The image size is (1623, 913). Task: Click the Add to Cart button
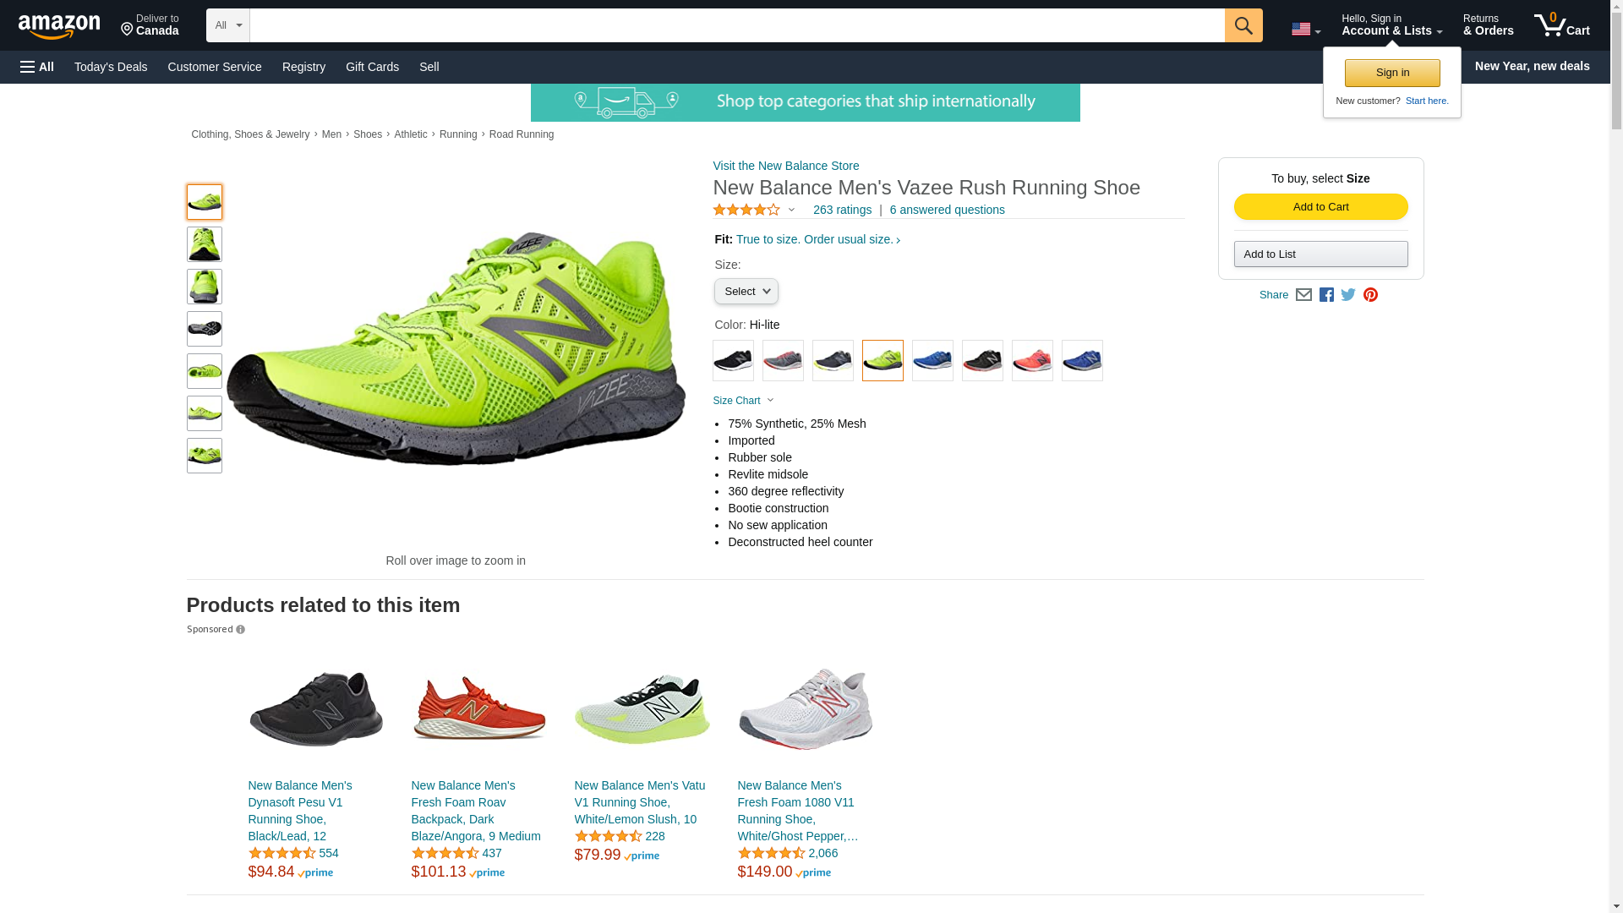tap(1320, 207)
